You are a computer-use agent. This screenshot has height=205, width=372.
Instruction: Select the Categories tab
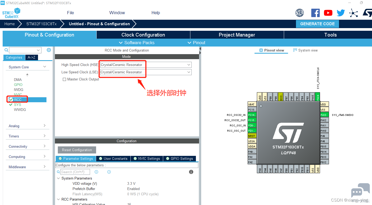[x=14, y=57]
